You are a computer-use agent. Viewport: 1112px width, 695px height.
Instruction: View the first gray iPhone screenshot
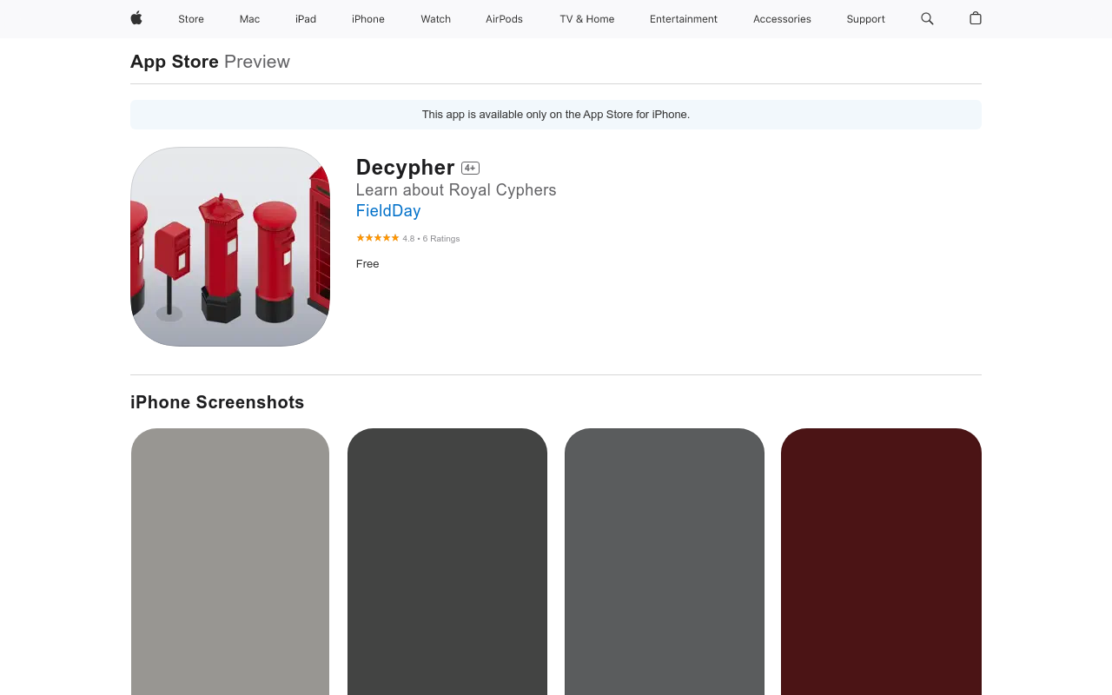tap(230, 561)
